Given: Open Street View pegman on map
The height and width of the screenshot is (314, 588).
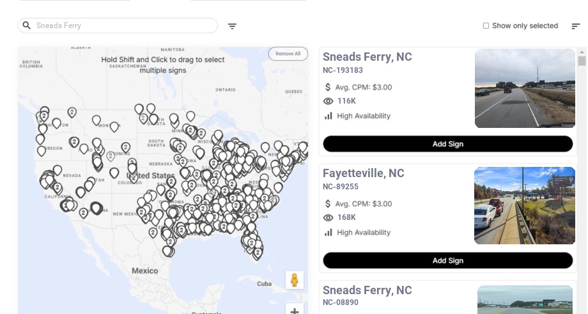Looking at the screenshot, I should pos(294,280).
